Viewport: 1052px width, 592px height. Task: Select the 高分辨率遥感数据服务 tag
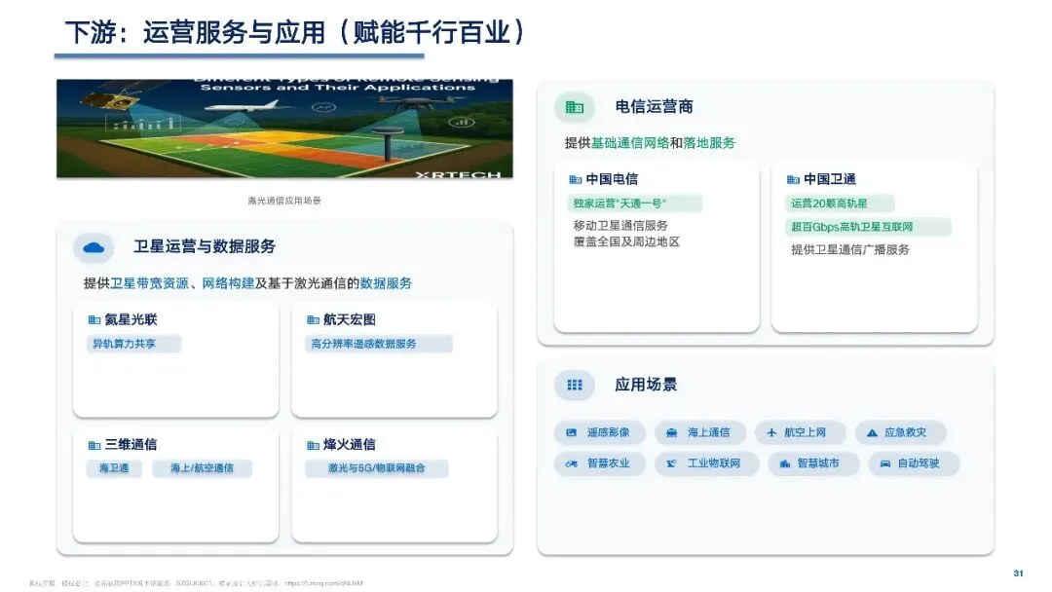378,344
